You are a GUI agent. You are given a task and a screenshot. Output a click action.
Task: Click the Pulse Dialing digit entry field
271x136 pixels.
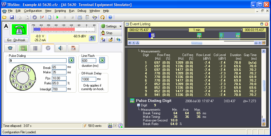pos(38,61)
